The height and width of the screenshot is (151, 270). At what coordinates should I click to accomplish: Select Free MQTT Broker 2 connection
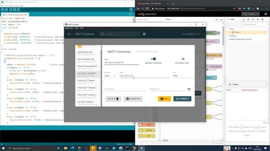pyautogui.click(x=88, y=89)
